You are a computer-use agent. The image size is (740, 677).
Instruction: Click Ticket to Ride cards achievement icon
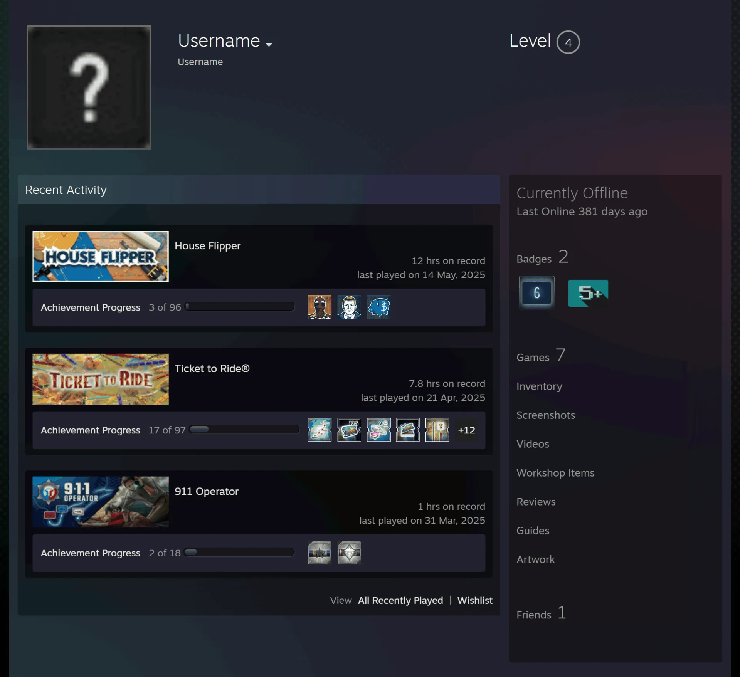408,430
